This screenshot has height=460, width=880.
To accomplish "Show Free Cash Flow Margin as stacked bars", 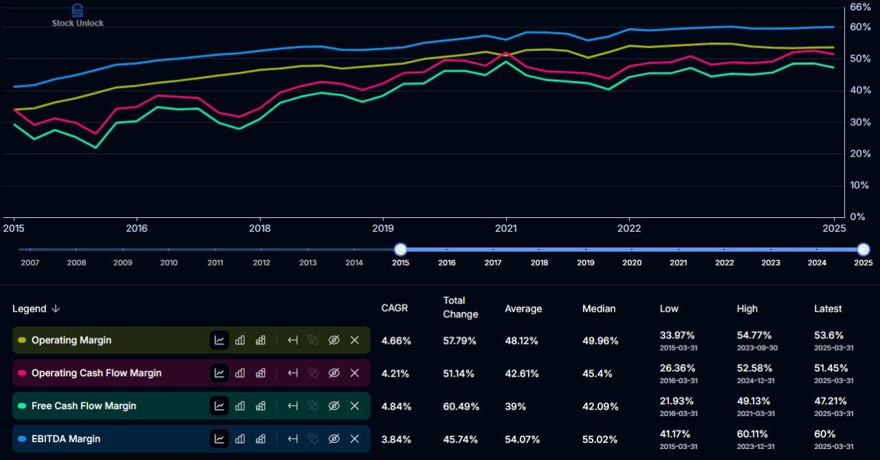I will [x=261, y=406].
